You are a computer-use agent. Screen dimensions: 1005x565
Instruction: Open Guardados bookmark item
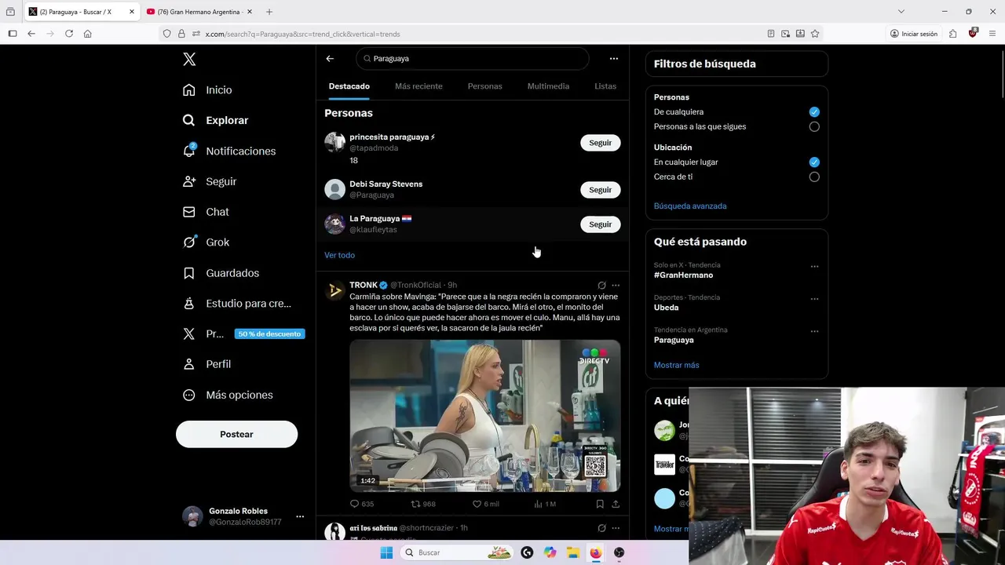[221, 273]
